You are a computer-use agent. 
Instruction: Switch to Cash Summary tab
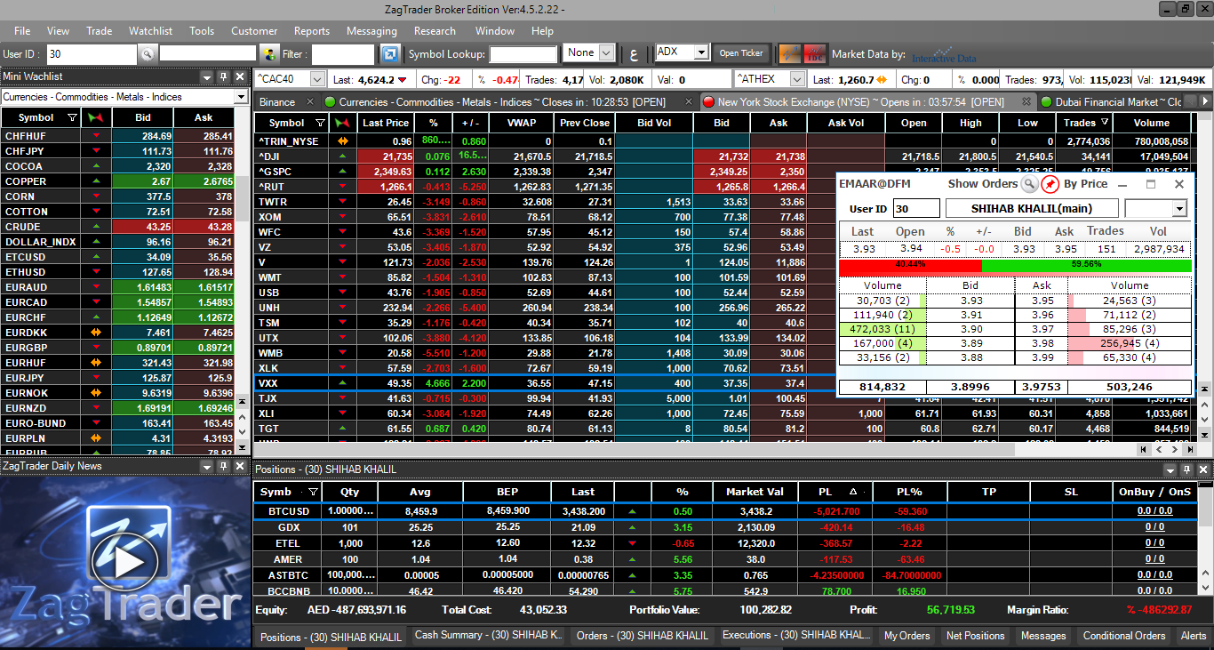pos(489,636)
